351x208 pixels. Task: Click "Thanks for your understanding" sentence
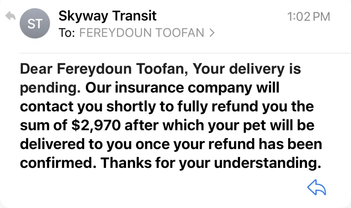point(211,163)
